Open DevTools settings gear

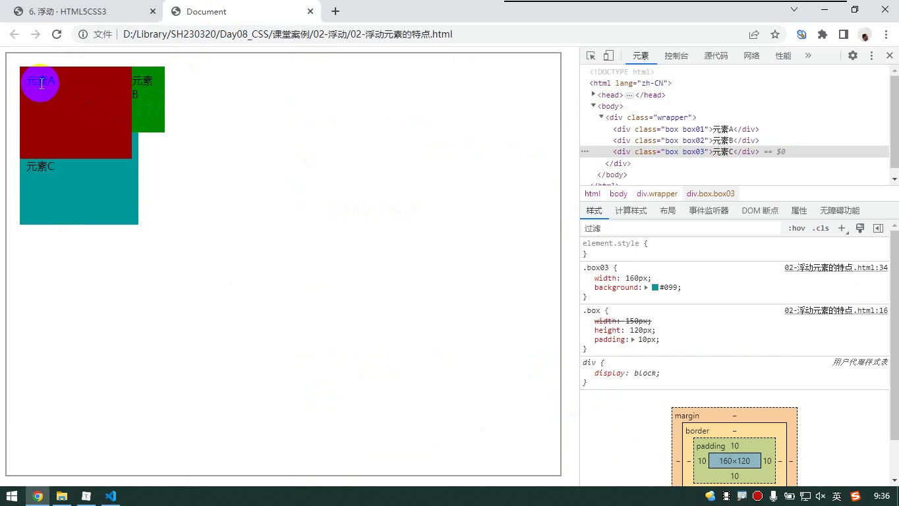point(853,56)
